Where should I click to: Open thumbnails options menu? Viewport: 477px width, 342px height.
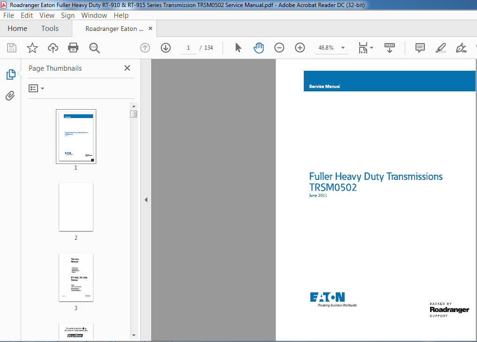36,88
